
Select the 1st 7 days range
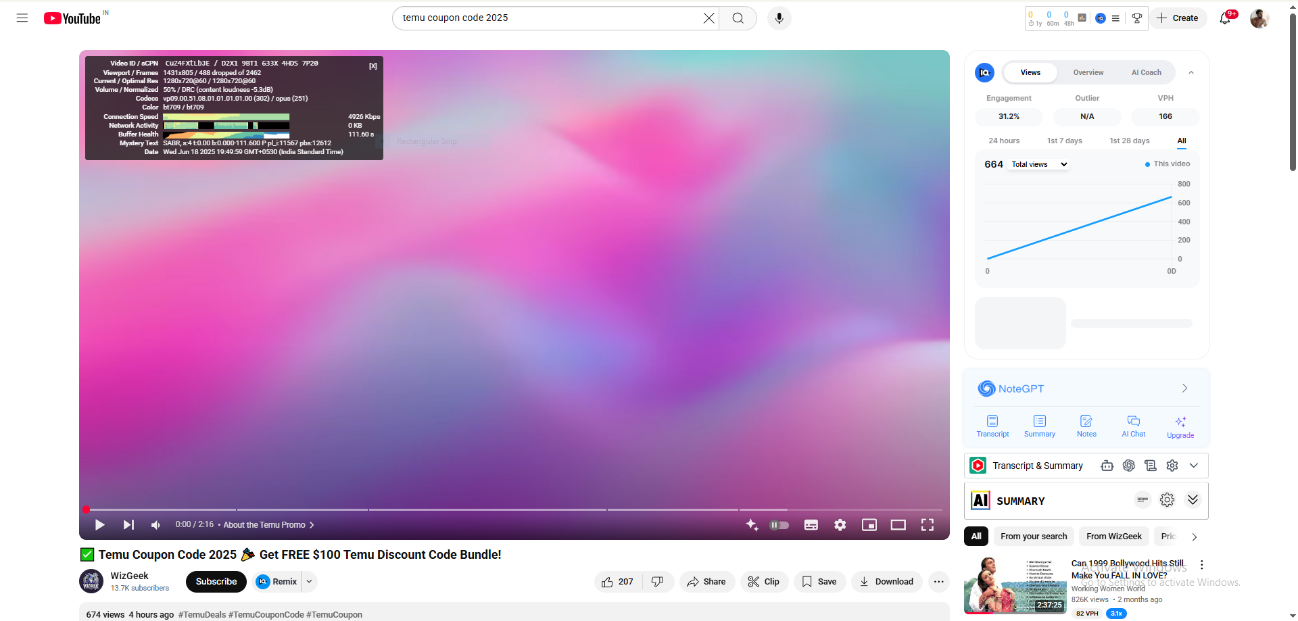click(1065, 141)
